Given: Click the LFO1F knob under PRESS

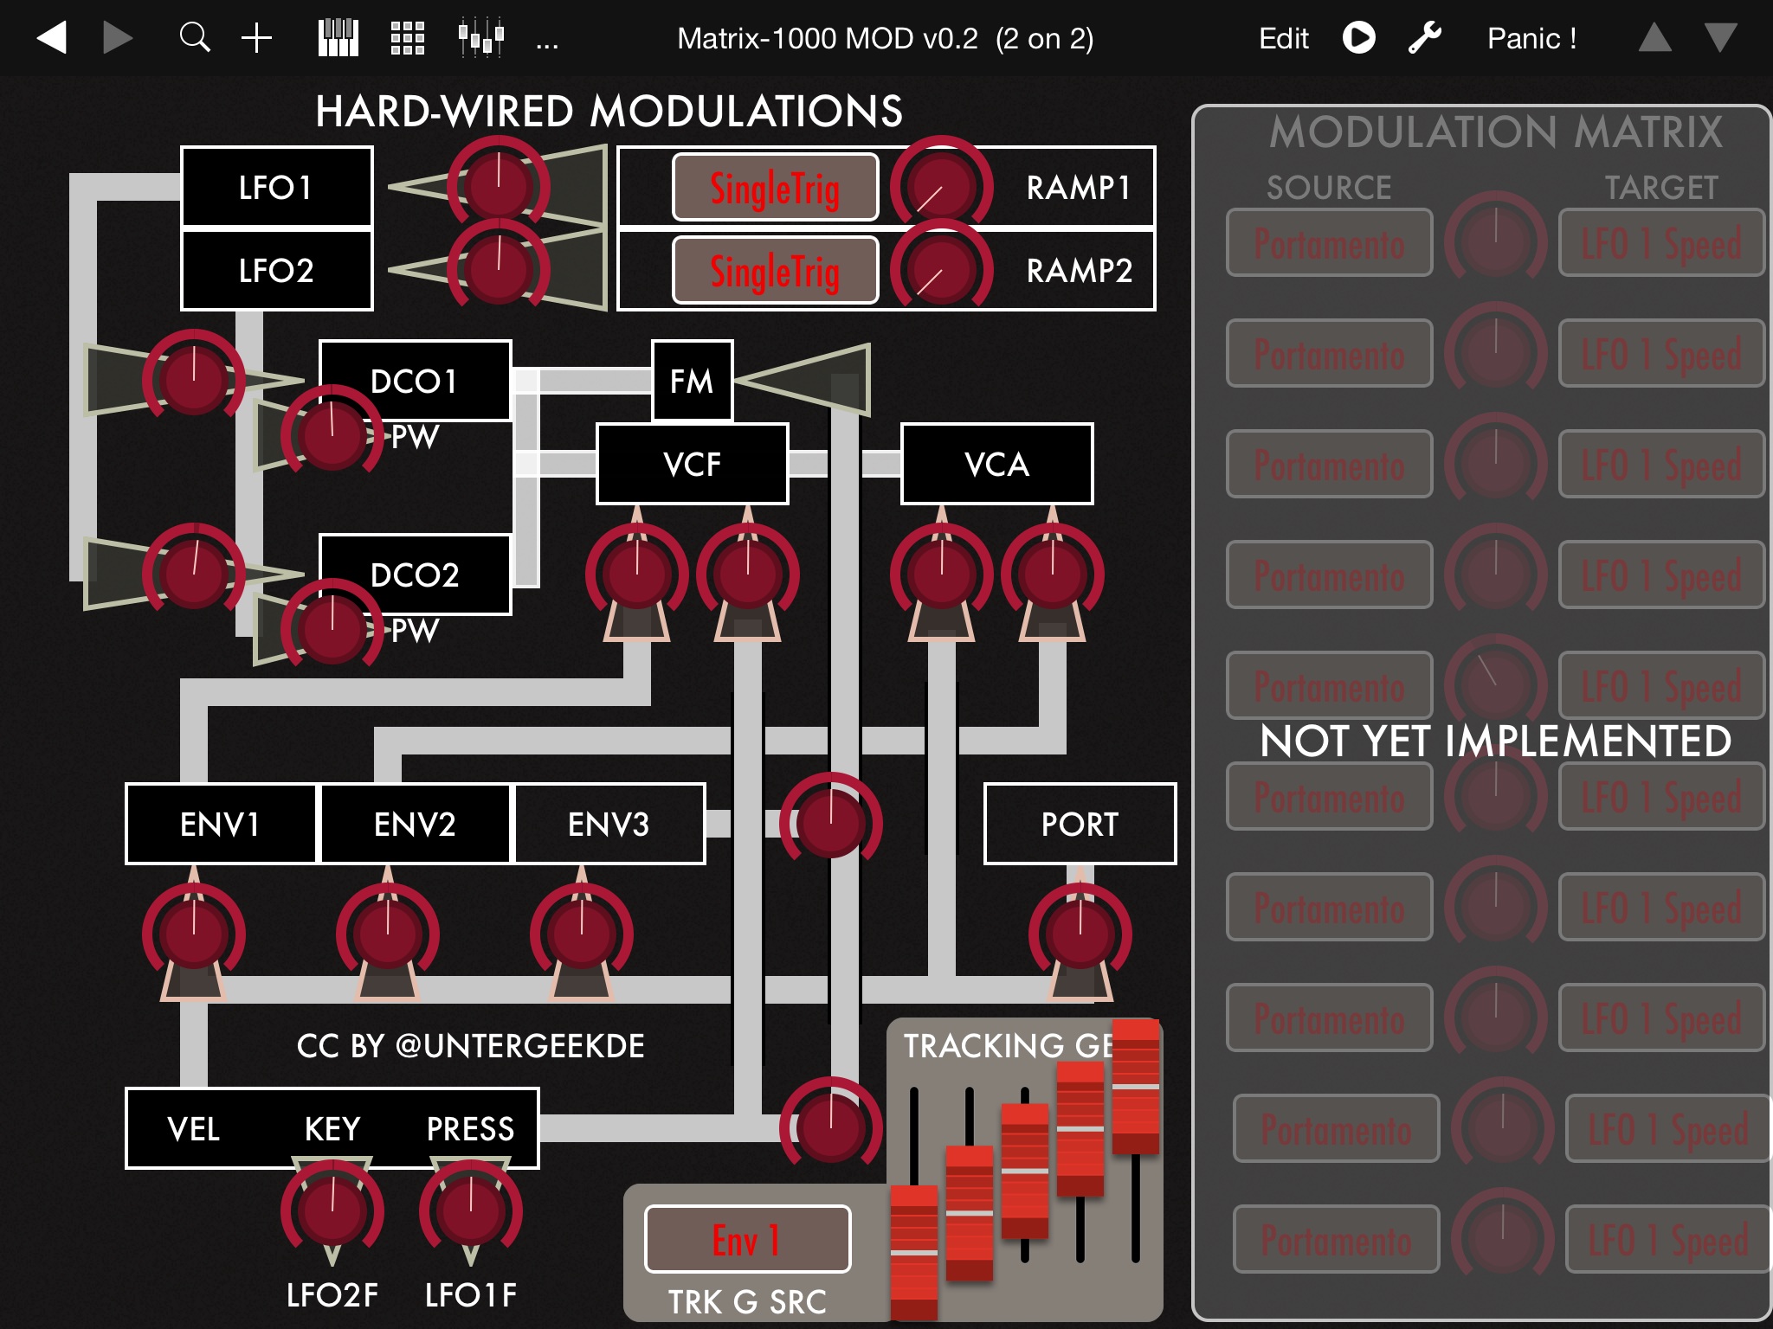Looking at the screenshot, I should [470, 1210].
